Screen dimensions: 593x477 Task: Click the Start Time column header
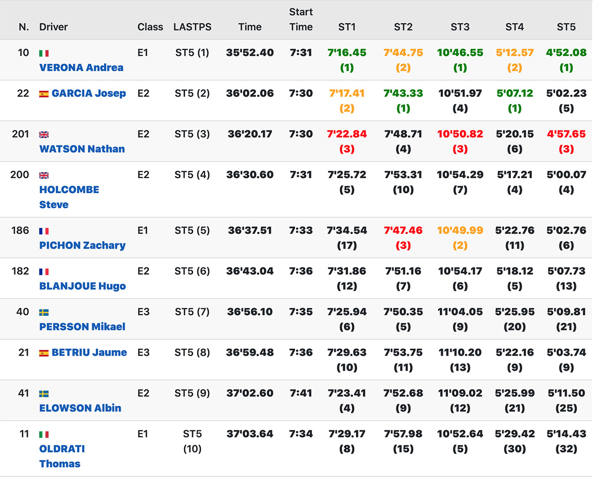coord(301,20)
